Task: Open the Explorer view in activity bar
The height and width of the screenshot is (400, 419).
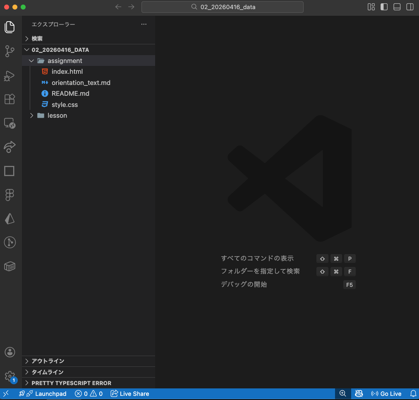Action: [10, 27]
